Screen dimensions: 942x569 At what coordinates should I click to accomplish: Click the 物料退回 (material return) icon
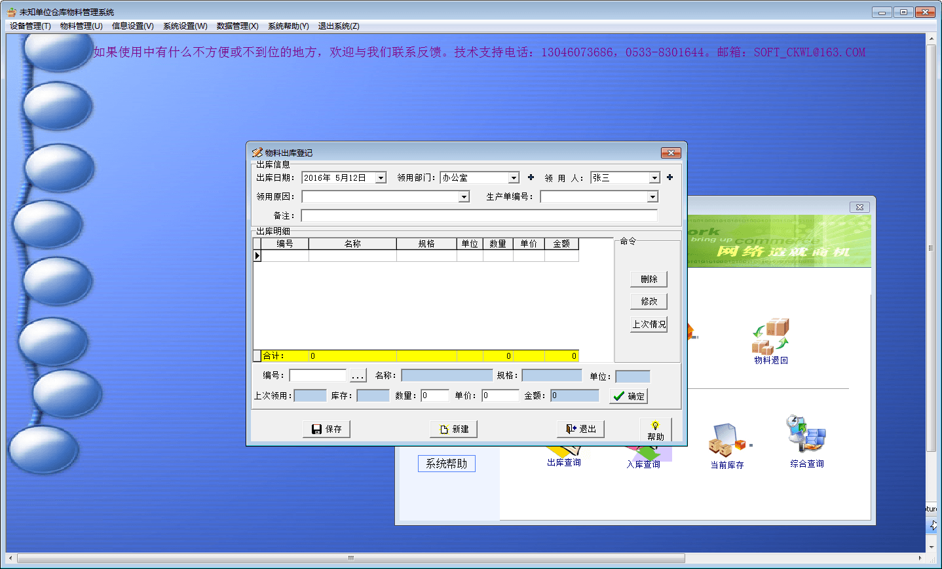770,337
